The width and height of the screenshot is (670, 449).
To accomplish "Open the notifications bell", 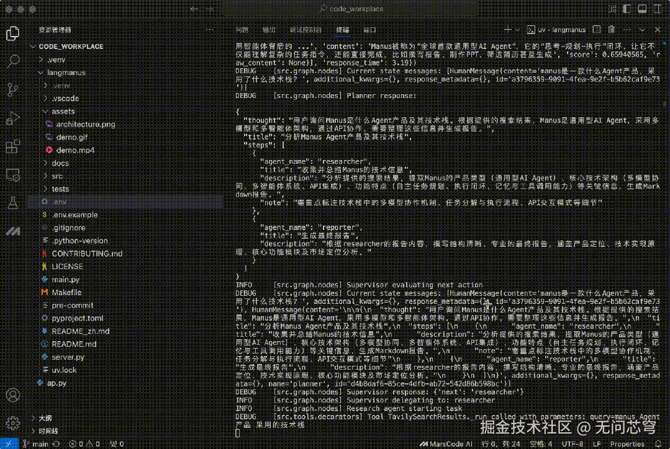I will coord(658,444).
